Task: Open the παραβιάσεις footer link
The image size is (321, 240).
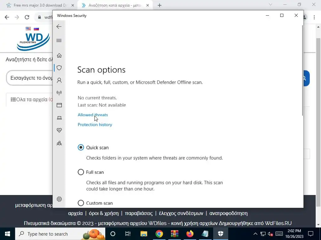Action: click(139, 213)
